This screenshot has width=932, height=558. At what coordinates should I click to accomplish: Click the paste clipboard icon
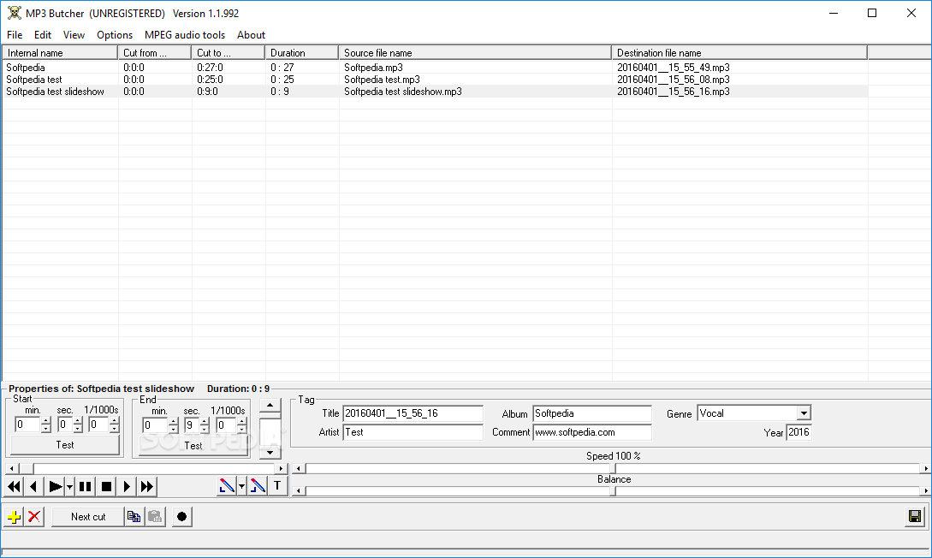pos(155,516)
